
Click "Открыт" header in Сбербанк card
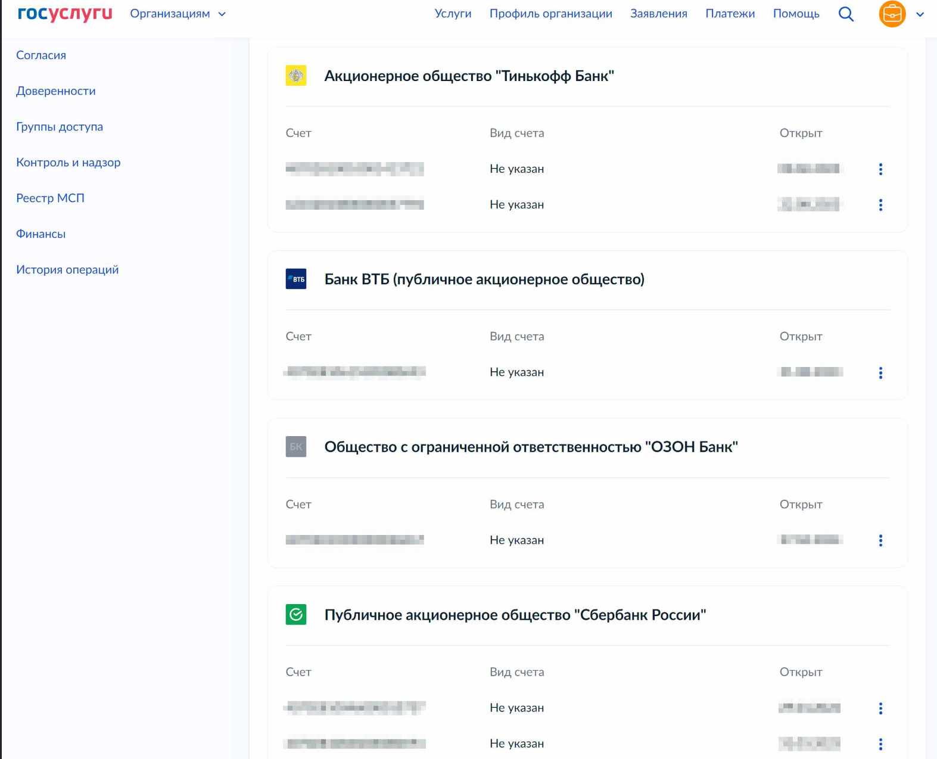coord(801,672)
